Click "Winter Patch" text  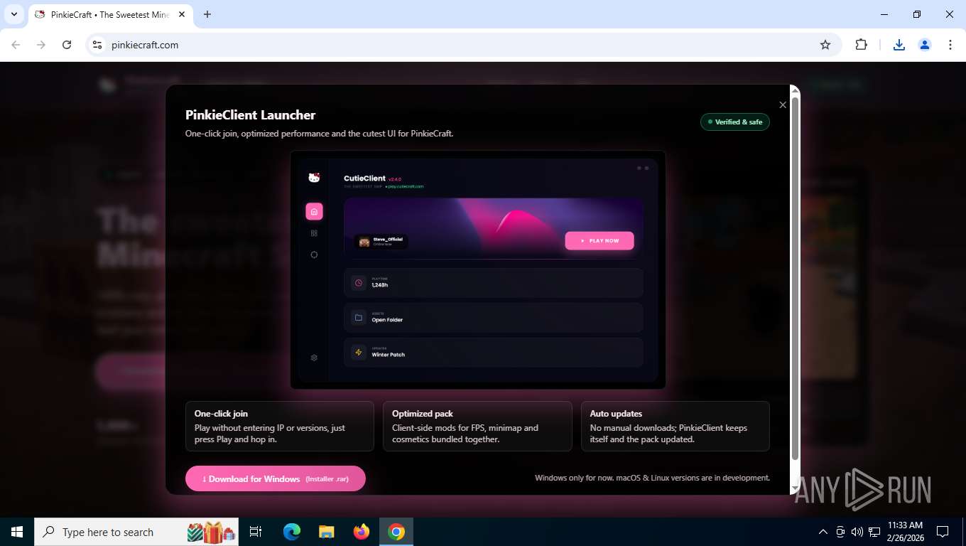click(x=388, y=355)
